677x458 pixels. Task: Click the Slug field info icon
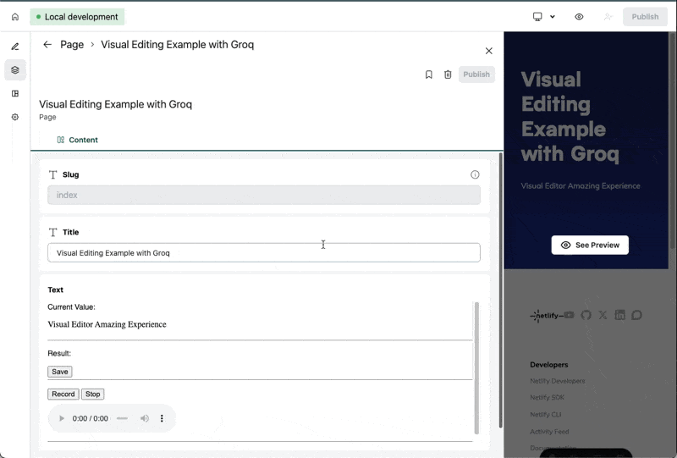(475, 174)
